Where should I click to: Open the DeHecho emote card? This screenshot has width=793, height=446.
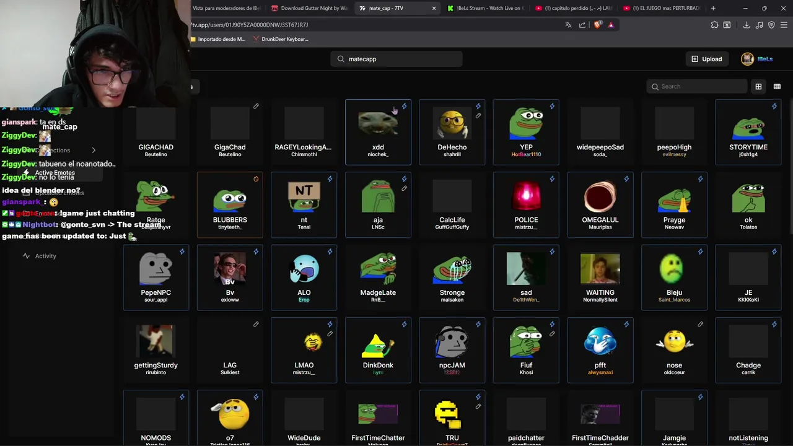point(452,132)
